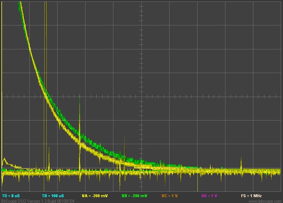Click the TD = 8 uS readout

coord(11,195)
